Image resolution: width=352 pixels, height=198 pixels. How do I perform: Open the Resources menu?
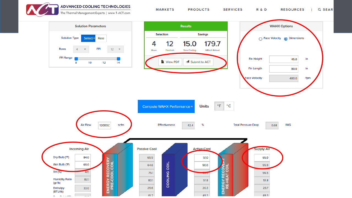click(293, 10)
